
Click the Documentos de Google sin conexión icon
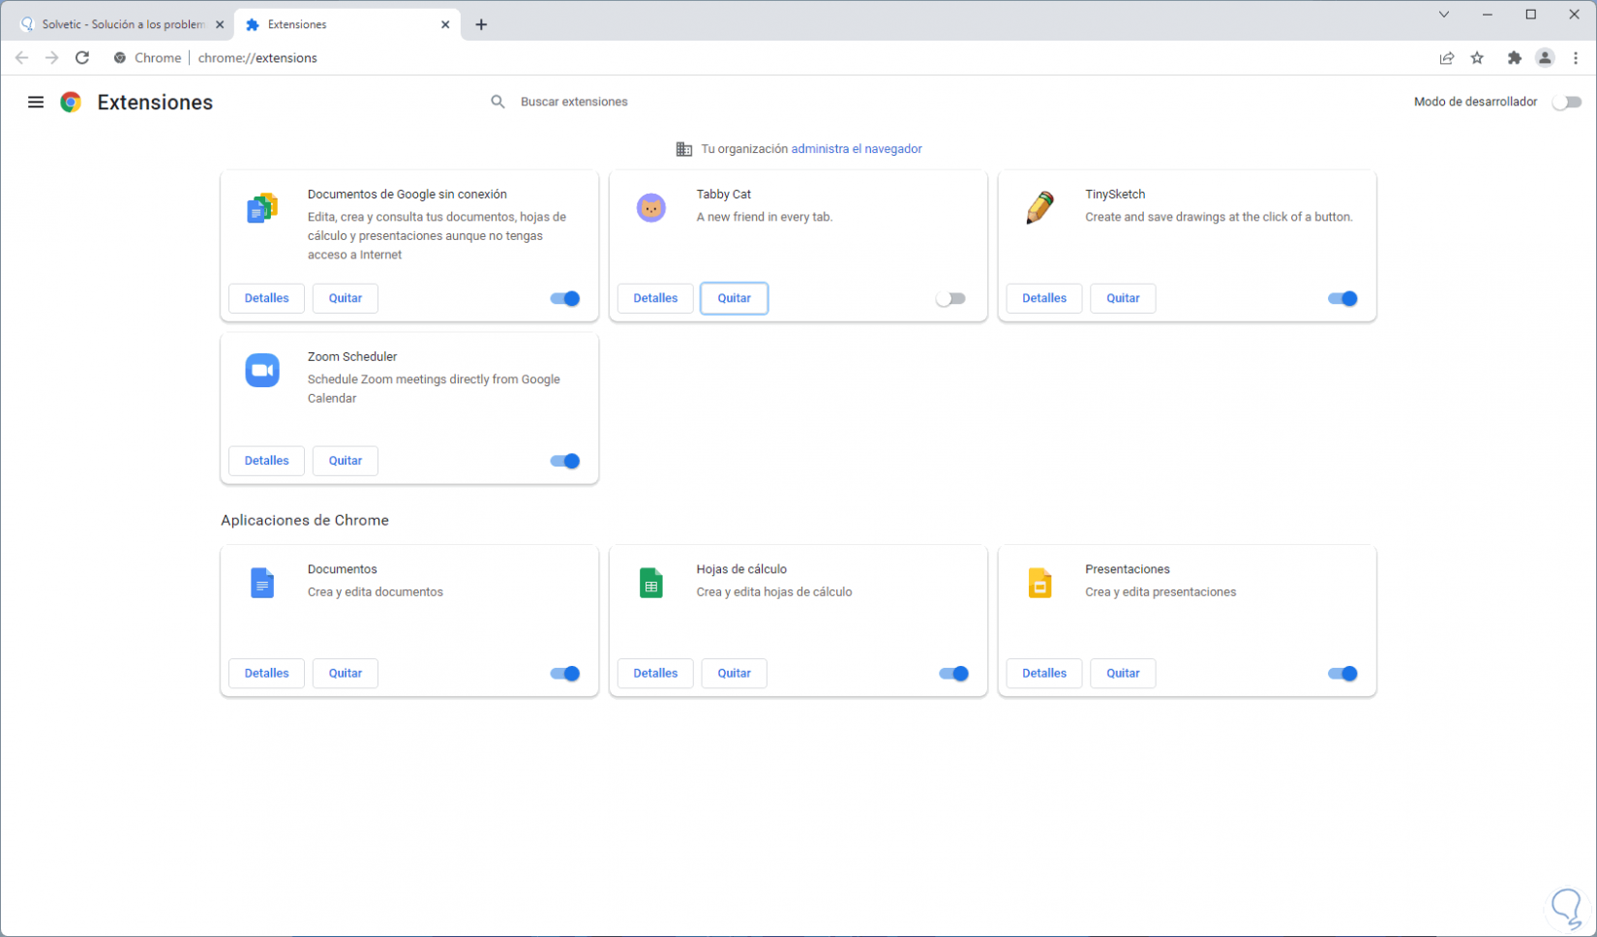click(x=262, y=208)
